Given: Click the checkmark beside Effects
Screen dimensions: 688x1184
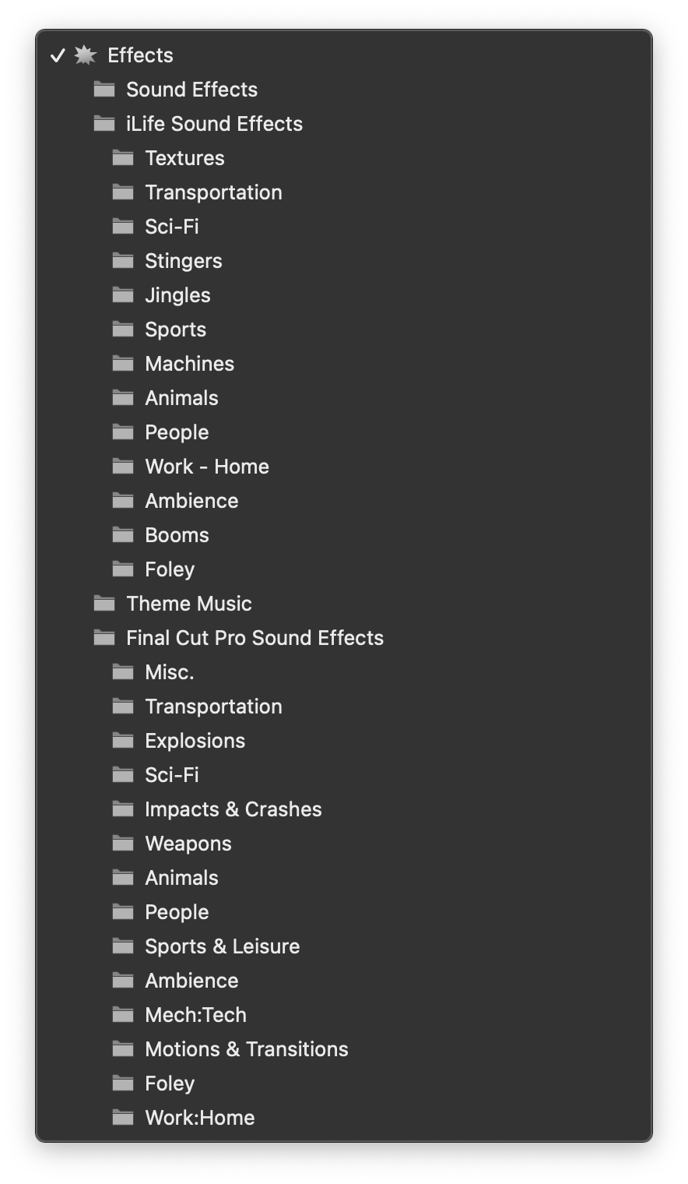Looking at the screenshot, I should click(x=58, y=55).
